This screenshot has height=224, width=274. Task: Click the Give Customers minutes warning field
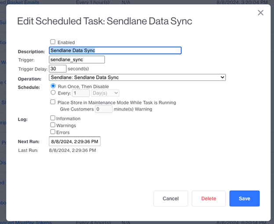104,109
